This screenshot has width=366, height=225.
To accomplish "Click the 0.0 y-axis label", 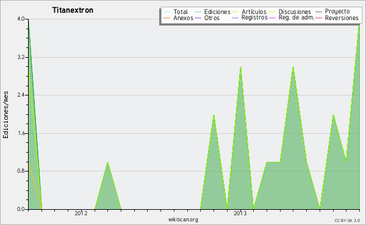I will click(x=21, y=209).
